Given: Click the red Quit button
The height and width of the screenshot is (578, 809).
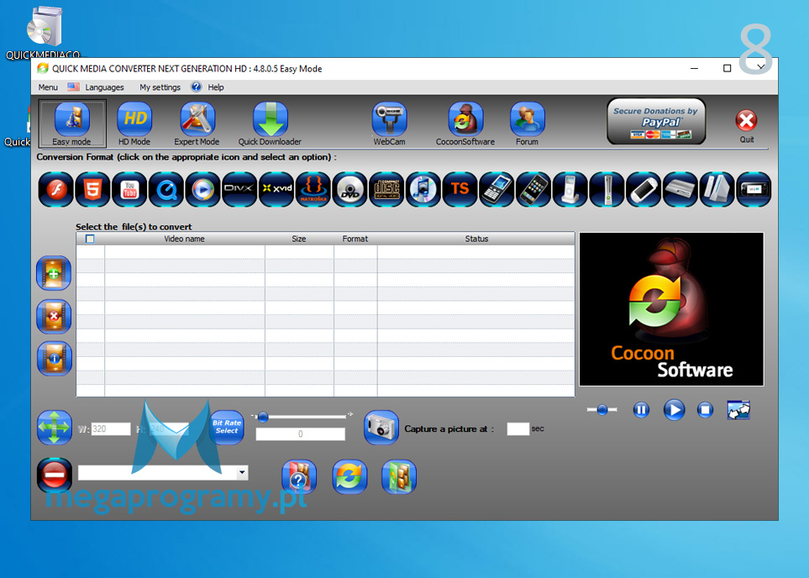Looking at the screenshot, I should coord(747,125).
